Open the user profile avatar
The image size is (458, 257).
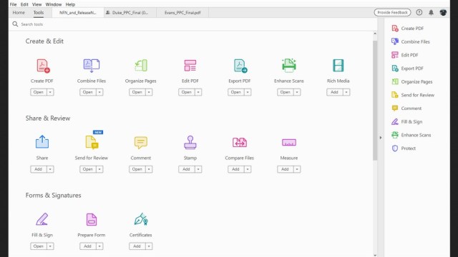[x=443, y=13]
